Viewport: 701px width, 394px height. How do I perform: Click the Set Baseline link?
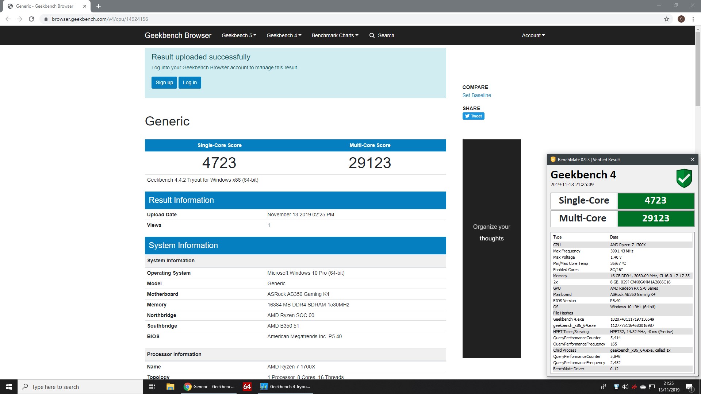[476, 95]
